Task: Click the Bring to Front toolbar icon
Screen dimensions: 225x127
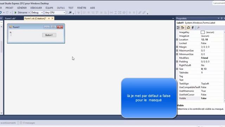Action: pyautogui.click(x=140, y=13)
